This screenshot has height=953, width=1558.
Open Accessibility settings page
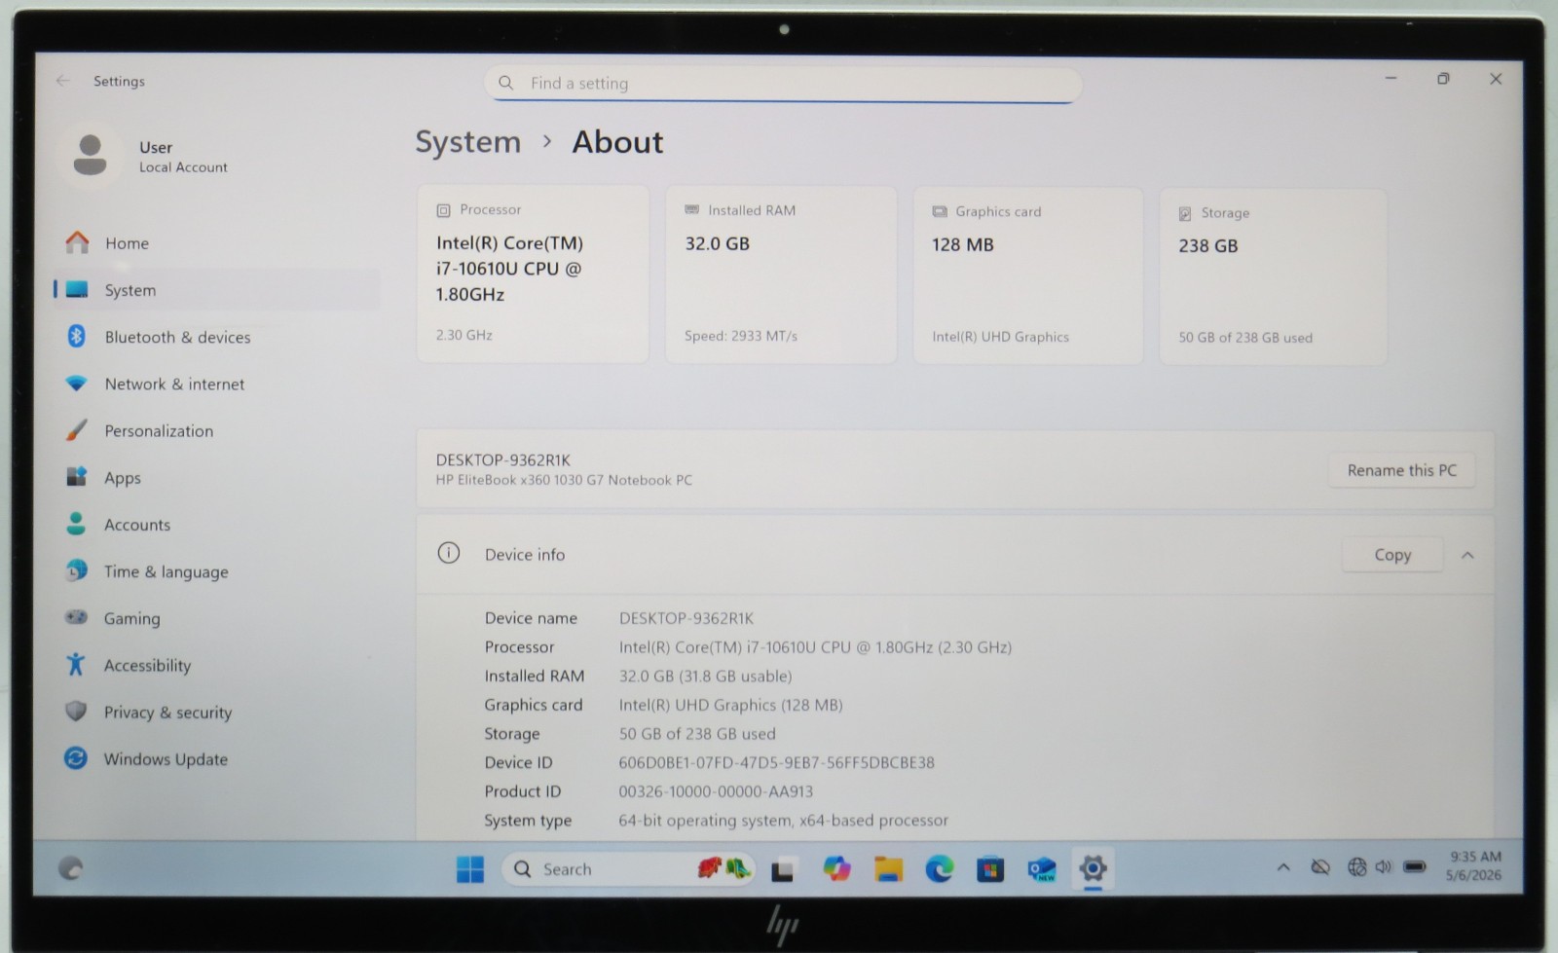(147, 666)
